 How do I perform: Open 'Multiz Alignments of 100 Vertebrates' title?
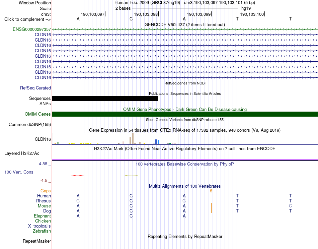click(x=185, y=186)
